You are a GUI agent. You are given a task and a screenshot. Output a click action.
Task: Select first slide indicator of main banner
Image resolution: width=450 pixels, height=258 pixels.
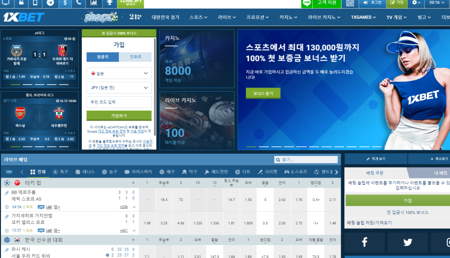251,147
